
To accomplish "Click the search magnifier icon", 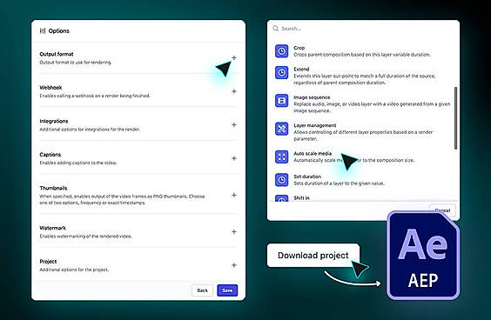I will pos(276,29).
